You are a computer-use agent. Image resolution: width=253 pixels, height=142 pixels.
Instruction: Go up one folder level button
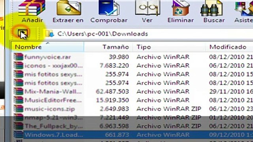tap(23, 34)
